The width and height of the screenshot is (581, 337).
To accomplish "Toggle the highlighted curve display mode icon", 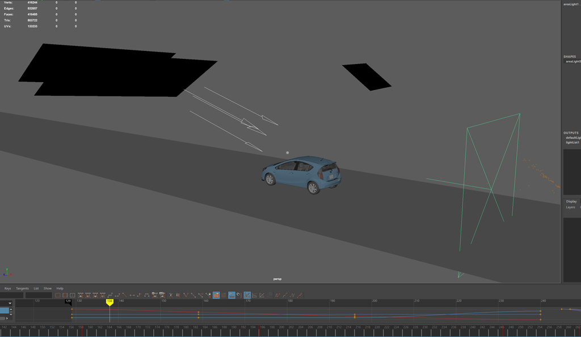I will pyautogui.click(x=247, y=295).
